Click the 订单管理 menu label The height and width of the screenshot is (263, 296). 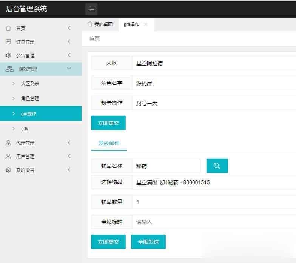(x=25, y=42)
